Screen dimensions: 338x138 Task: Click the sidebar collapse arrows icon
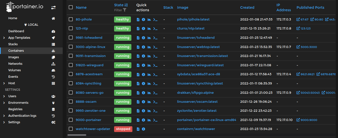[x=53, y=8]
